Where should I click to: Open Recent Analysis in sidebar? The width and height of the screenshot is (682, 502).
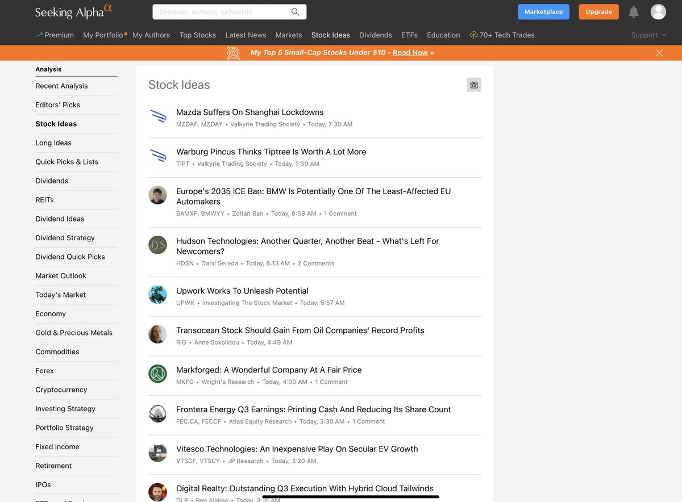click(x=61, y=86)
